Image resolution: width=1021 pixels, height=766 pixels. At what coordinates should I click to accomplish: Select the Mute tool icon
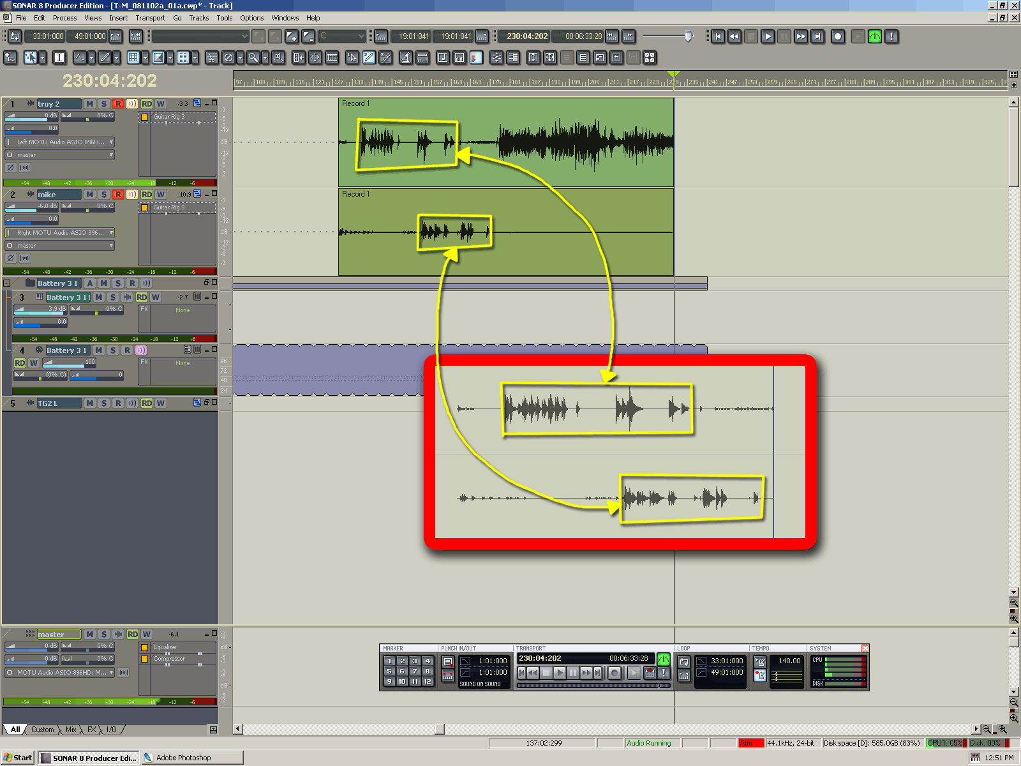coord(228,57)
